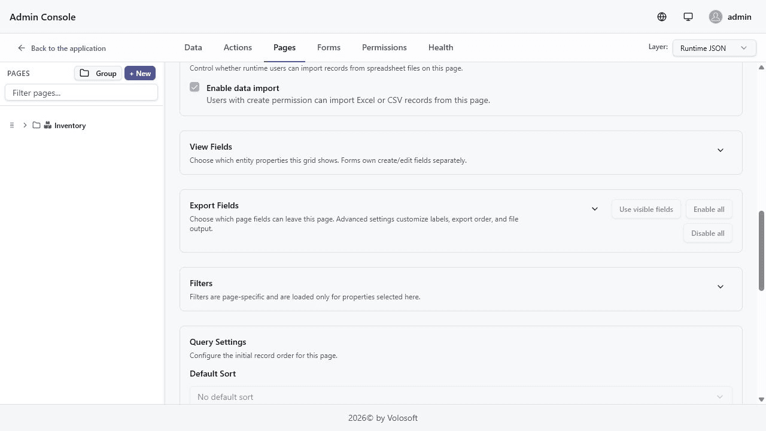Click the PAGES sidebar heading

click(19, 73)
